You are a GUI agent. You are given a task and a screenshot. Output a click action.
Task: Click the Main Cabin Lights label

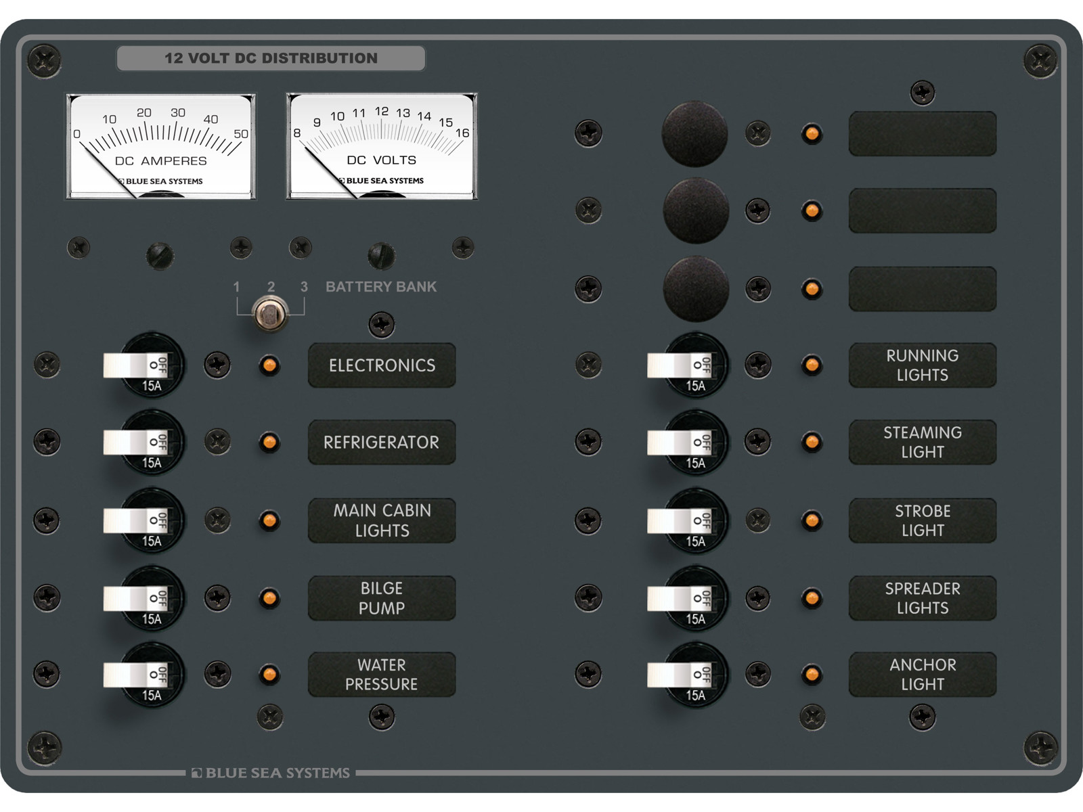[x=382, y=520]
